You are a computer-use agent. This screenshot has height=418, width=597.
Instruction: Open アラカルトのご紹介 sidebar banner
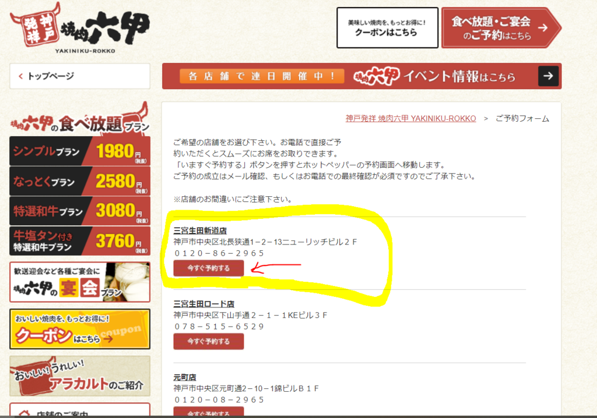coord(79,376)
